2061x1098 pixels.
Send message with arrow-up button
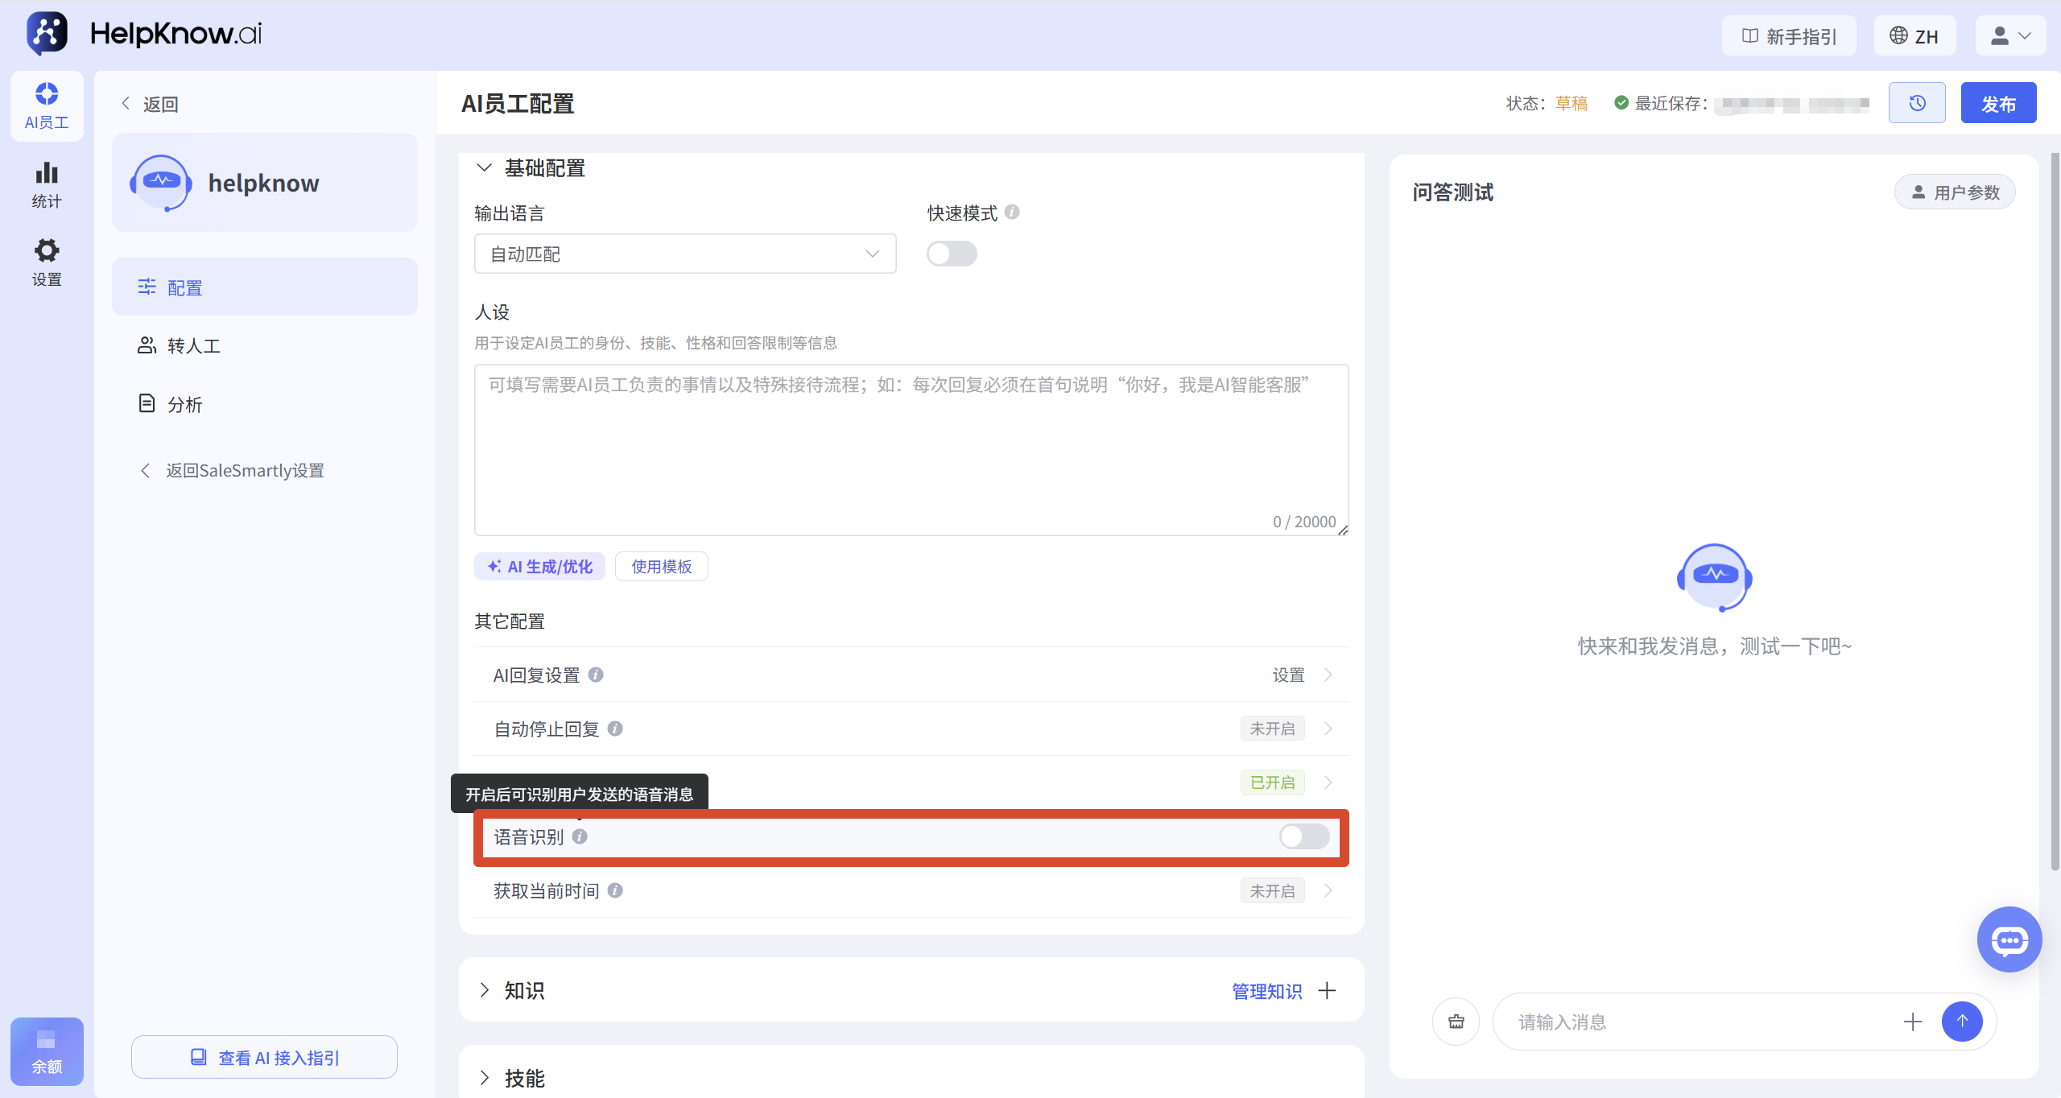pyautogui.click(x=1962, y=1022)
